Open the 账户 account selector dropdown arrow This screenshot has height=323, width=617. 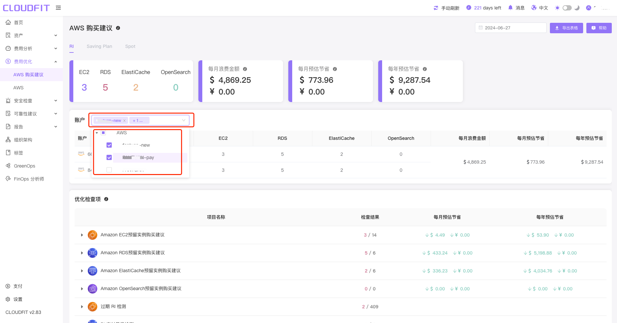[x=184, y=120]
